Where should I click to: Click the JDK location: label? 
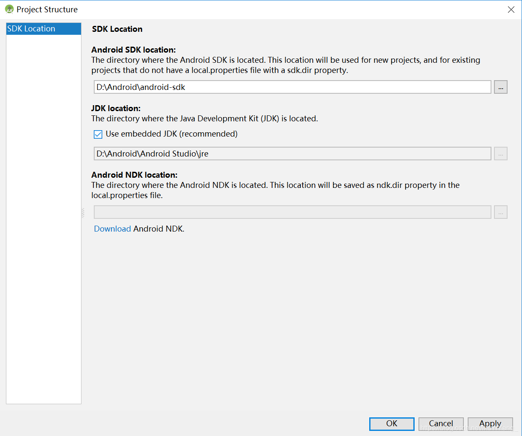(116, 108)
